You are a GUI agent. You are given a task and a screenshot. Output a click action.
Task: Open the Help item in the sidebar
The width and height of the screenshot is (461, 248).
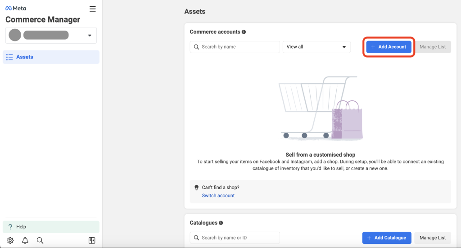click(x=51, y=227)
